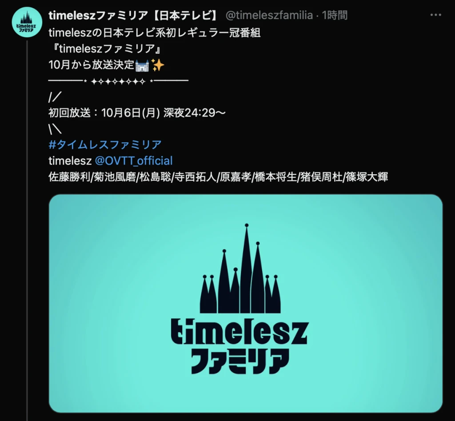Open the 1時間 timestamp link
This screenshot has width=455, height=421.
335,15
